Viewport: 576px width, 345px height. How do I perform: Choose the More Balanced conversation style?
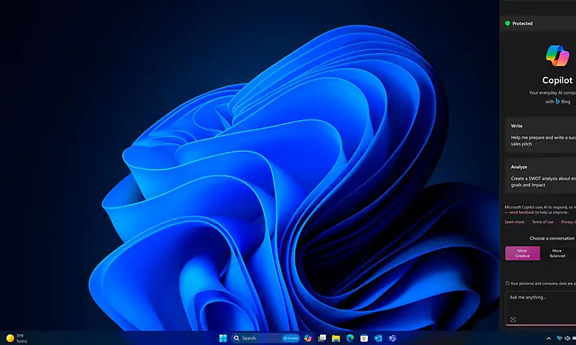coord(557,253)
